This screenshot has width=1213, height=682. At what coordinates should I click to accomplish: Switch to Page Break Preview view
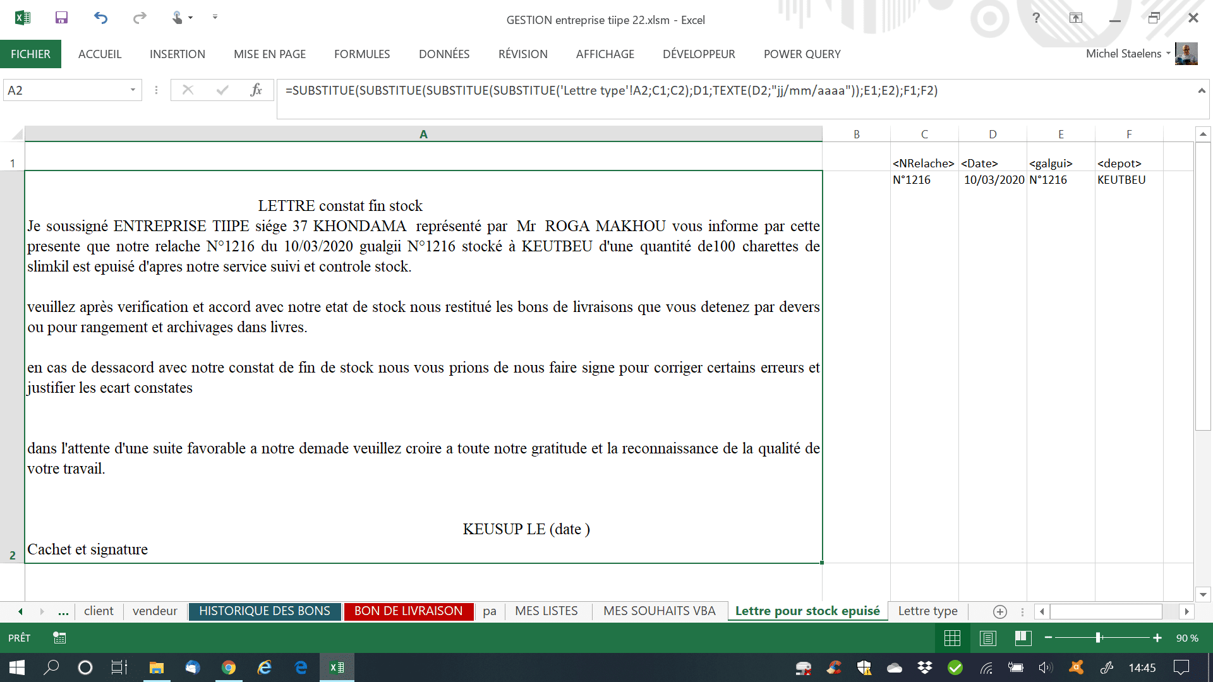point(1023,638)
